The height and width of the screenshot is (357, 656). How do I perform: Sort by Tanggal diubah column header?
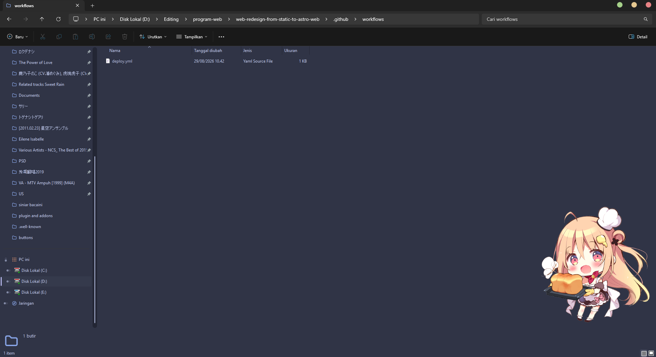coord(216,51)
